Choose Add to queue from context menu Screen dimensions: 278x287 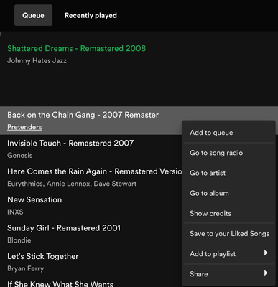point(228,133)
